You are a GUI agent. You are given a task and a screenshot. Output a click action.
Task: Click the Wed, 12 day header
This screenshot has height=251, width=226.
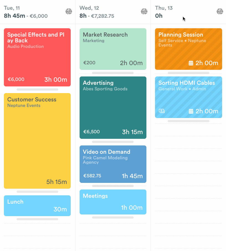89,8
